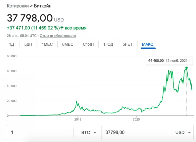This screenshot has height=142, width=196.
Task: Expand the USD currency dropdown arrow
Action: click(x=189, y=132)
